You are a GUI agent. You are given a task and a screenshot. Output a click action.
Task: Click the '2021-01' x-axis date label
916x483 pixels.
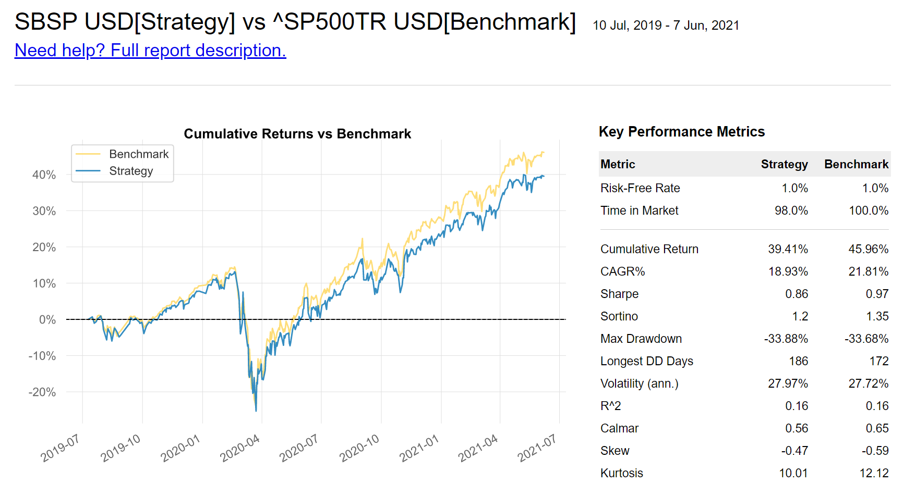[x=419, y=448]
